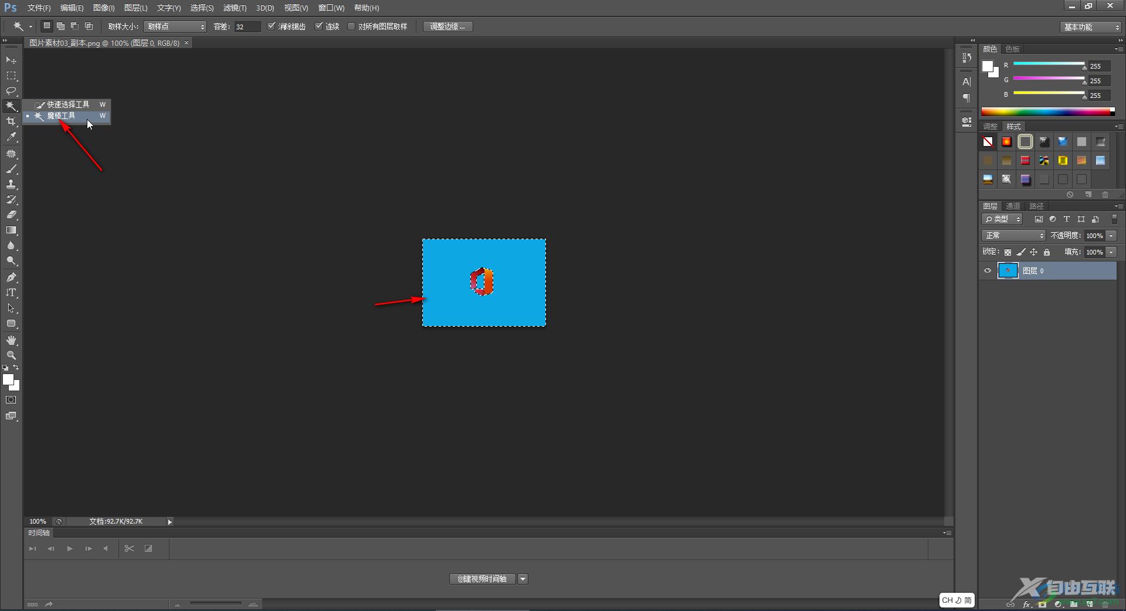Screen dimensions: 1126x611
Task: Hide layer 图层 0 with eye icon
Action: click(x=988, y=271)
